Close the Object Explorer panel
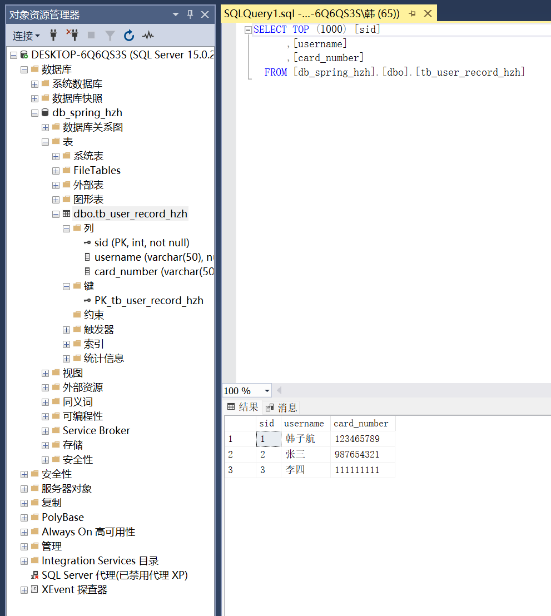 205,14
